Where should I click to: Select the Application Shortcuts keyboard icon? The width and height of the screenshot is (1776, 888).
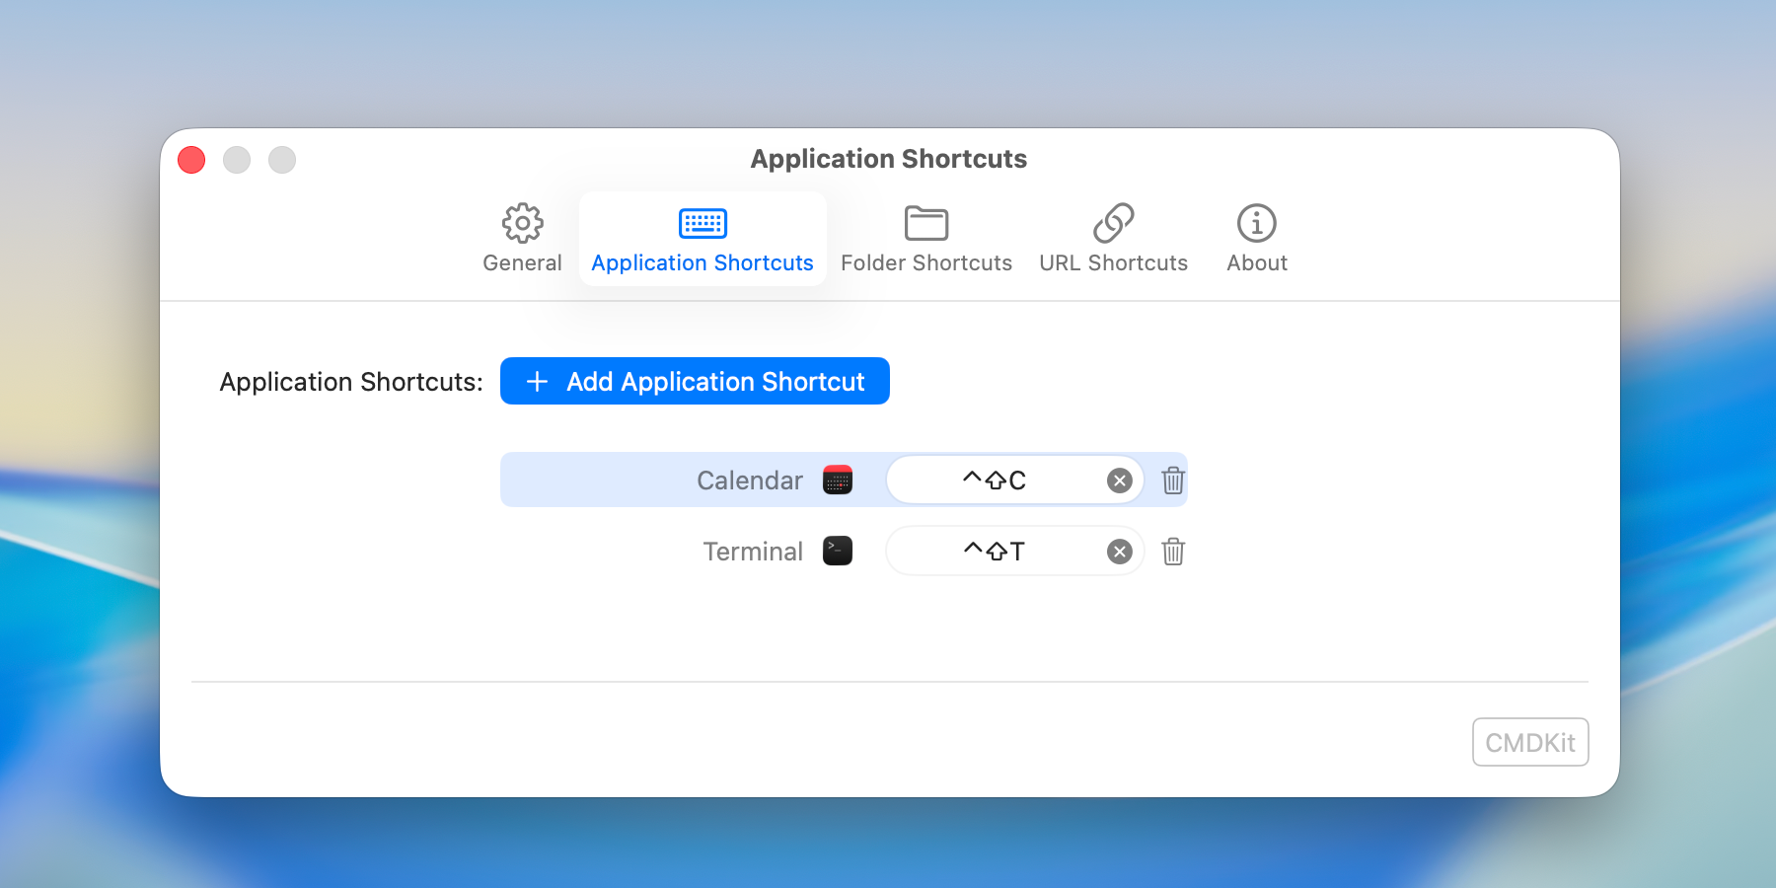pos(703,223)
